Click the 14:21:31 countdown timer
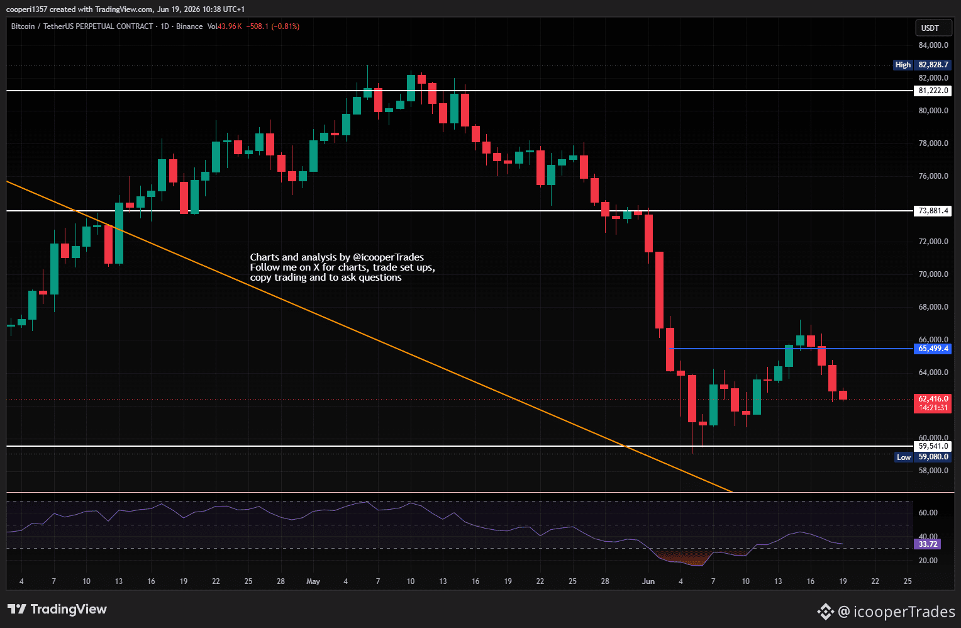The width and height of the screenshot is (961, 628). tap(933, 408)
